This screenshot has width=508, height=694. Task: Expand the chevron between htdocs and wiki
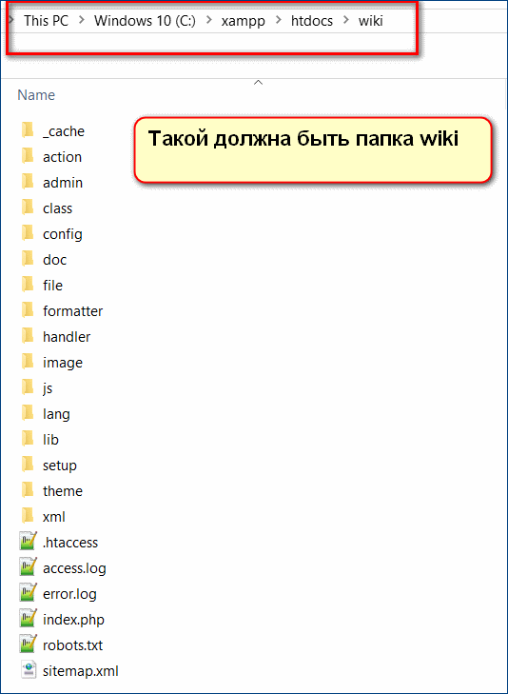click(345, 20)
